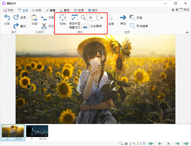Image resolution: width=191 pixels, height=146 pixels.
Task: Click the Reset (重置) circular arrow icon
Action: [16, 17]
